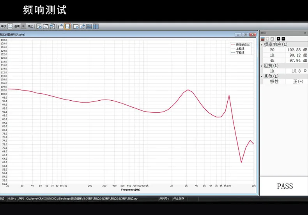Select the 正(+) polarity value
This screenshot has height=215, width=308.
298,82
